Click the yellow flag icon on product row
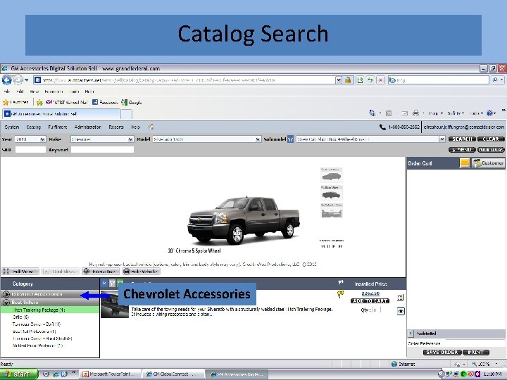The width and height of the screenshot is (507, 380). pyautogui.click(x=340, y=294)
